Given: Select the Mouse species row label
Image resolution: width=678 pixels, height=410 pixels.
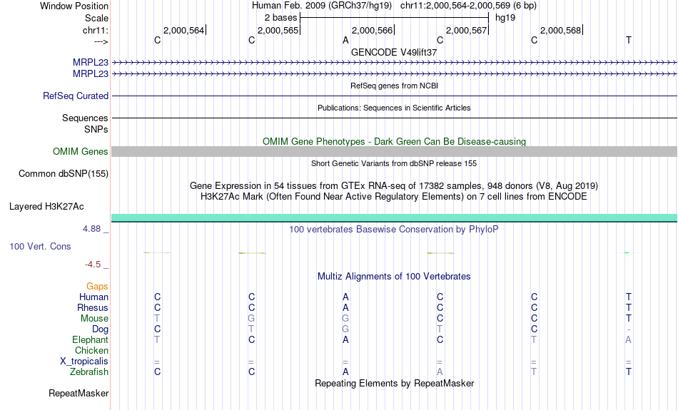Looking at the screenshot, I should [x=94, y=319].
